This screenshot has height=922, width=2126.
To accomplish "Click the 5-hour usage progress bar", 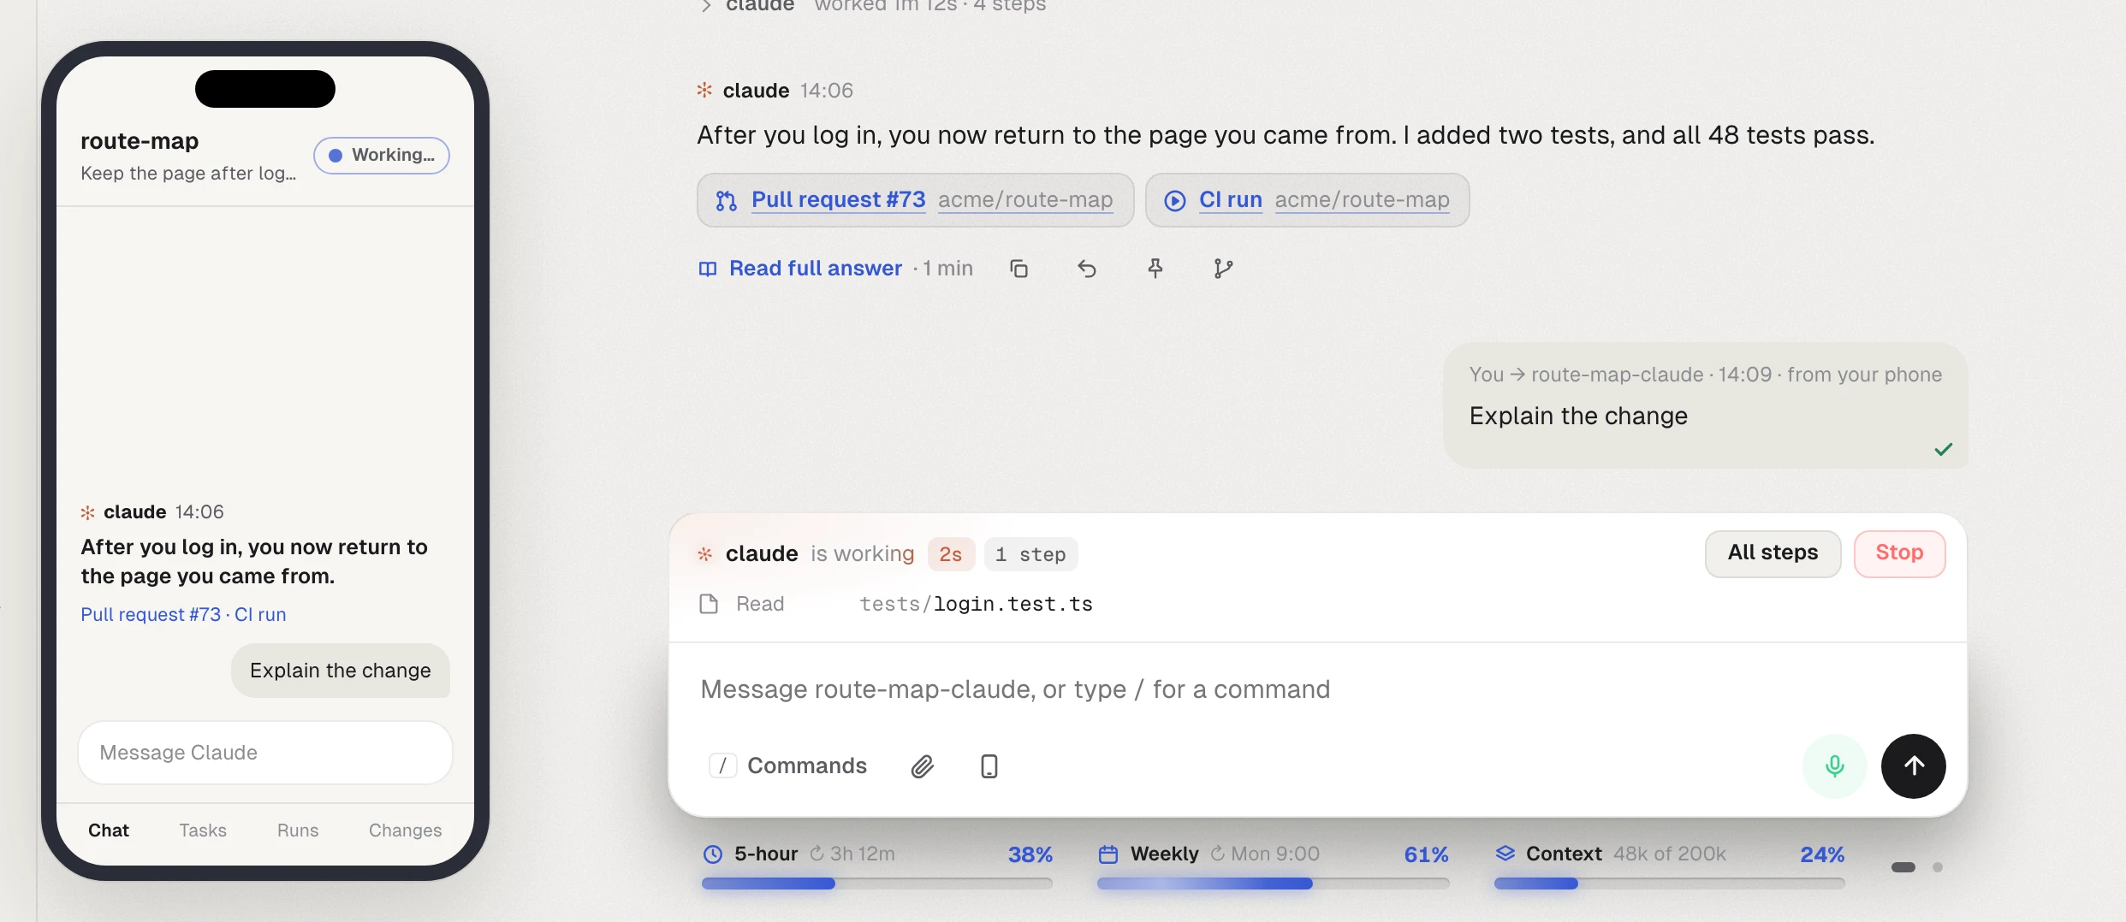I will pos(876,884).
